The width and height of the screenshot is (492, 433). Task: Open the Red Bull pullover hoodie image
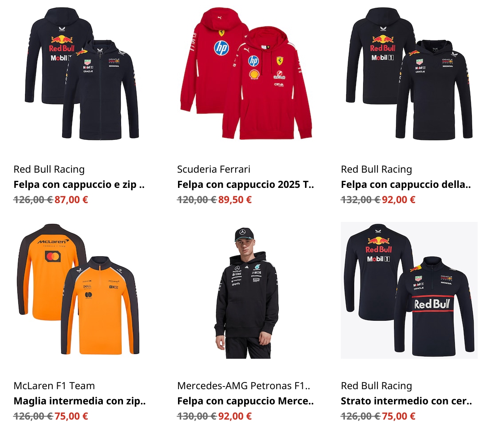point(409,74)
